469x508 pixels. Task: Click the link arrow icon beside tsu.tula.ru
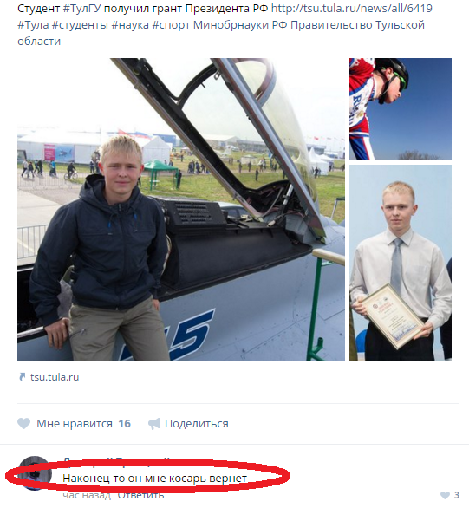[x=22, y=377]
